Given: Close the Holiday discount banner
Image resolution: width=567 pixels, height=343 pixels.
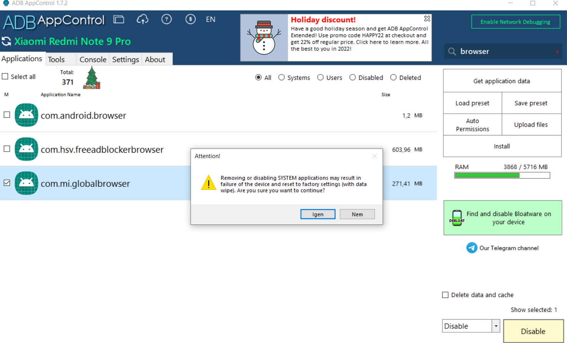Looking at the screenshot, I should 427,18.
